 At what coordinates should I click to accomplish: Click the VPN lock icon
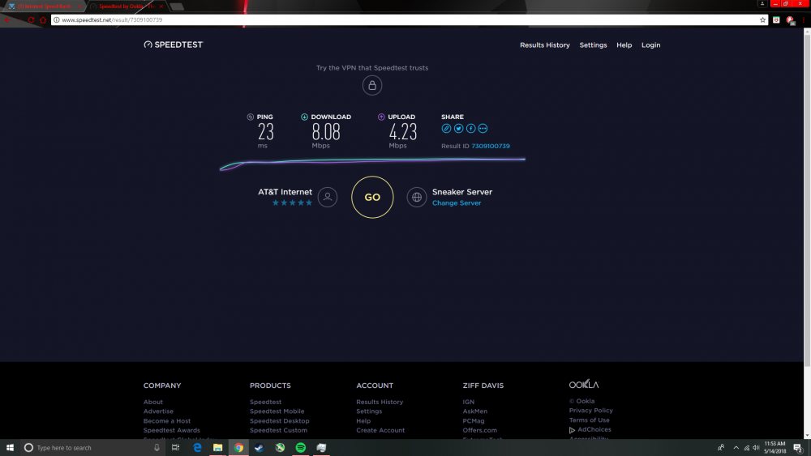point(372,85)
